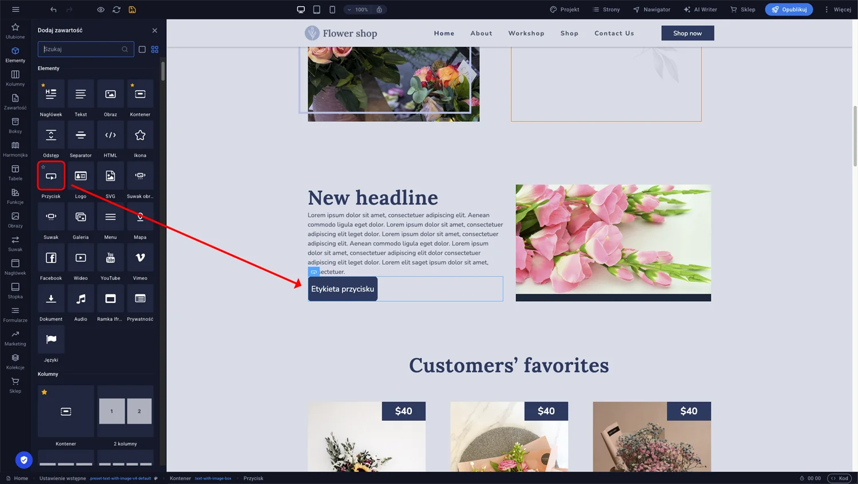Screen dimensions: 858x484
Task: Open the Harmonijka sidebar category
Action: pos(15,149)
